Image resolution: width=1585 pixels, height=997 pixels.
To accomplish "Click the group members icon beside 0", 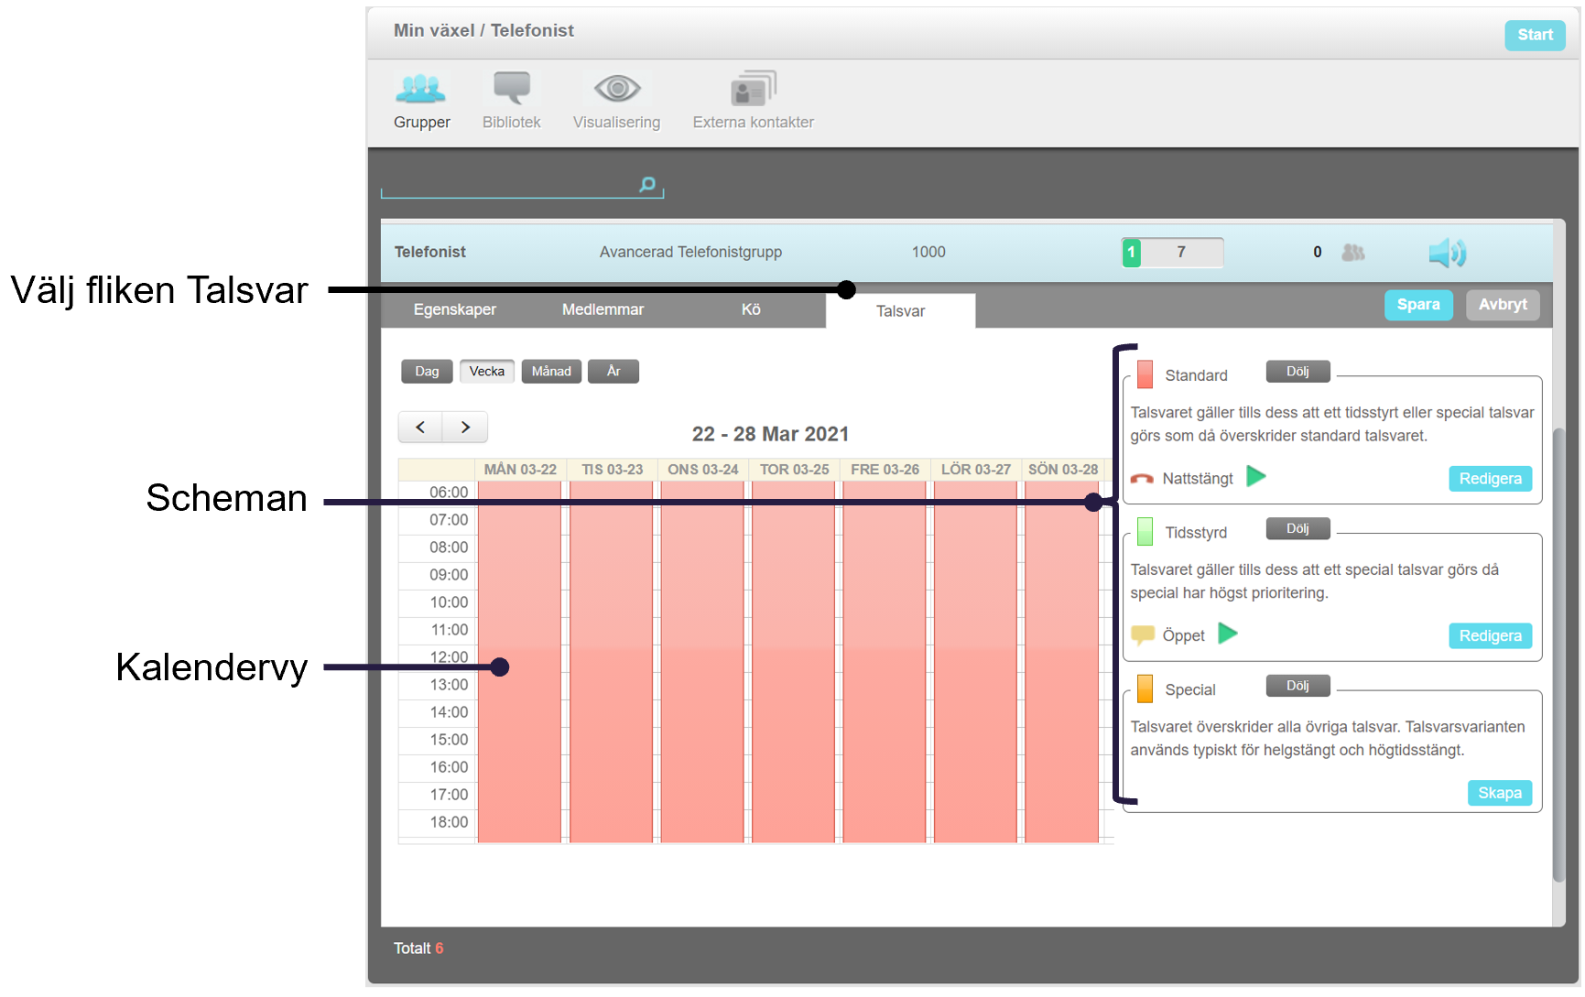I will (x=1353, y=252).
